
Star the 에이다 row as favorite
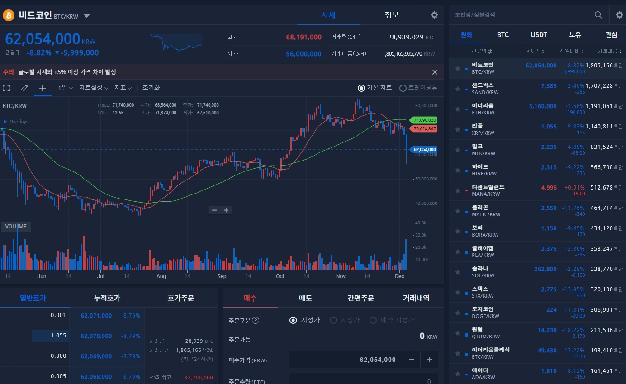(457, 374)
